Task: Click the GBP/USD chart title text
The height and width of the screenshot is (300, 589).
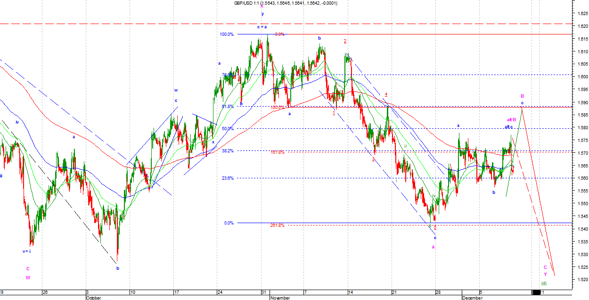Action: 286,3
